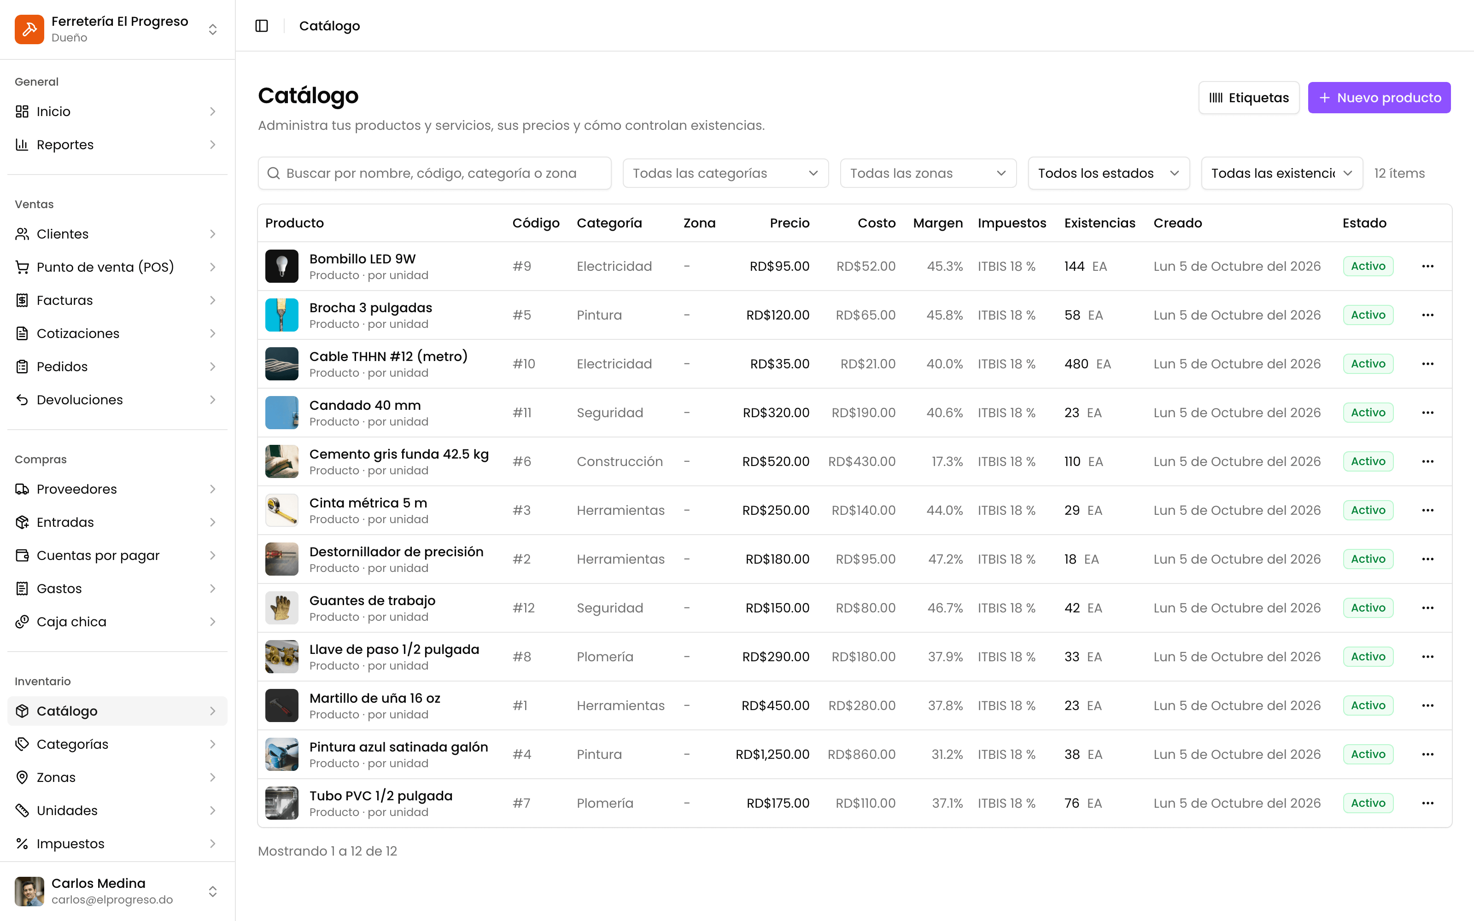Open the Guantes de trabajo product thumbnail
Image resolution: width=1474 pixels, height=921 pixels.
[281, 608]
